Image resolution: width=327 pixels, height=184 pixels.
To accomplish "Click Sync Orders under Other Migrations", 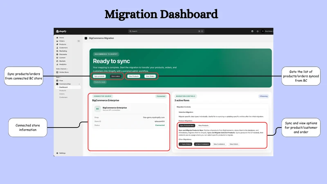I will coord(186,144).
